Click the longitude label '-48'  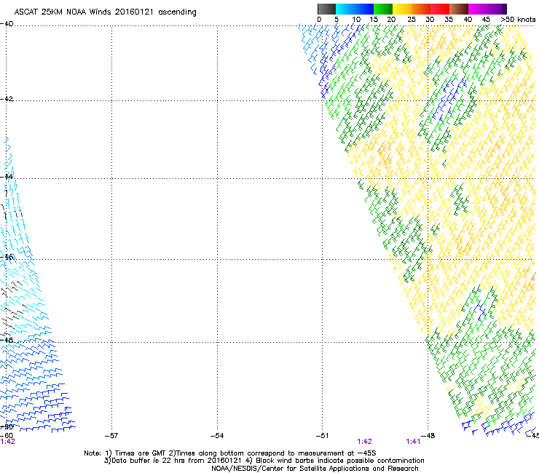pos(428,436)
